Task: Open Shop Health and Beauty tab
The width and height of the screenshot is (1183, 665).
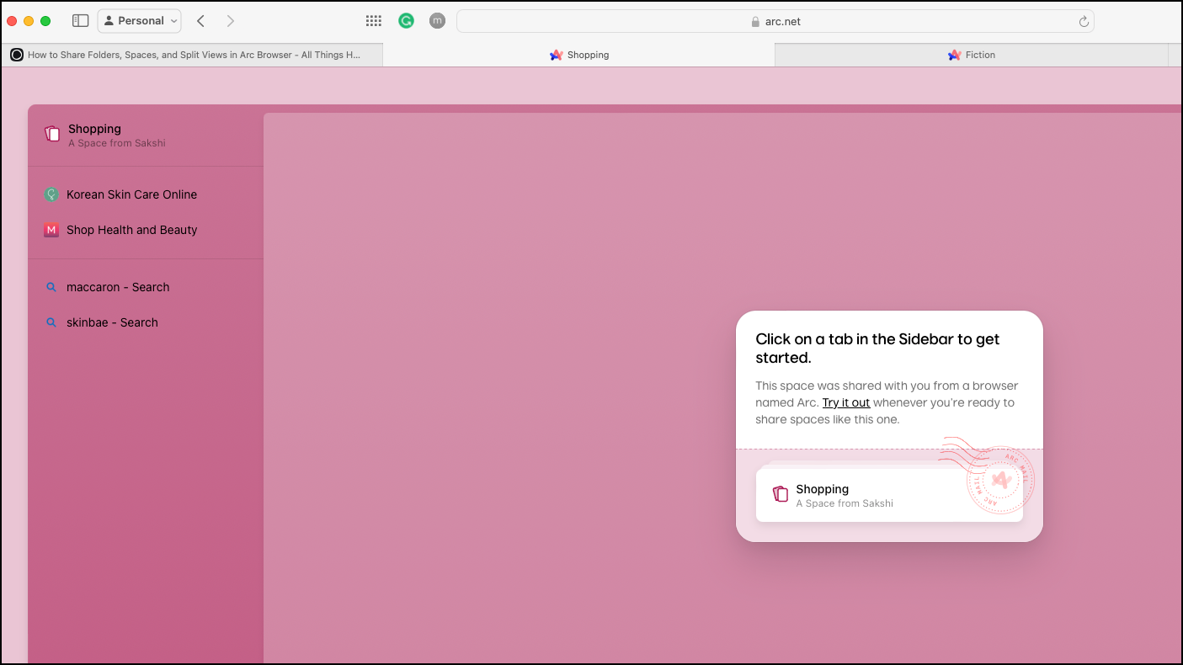Action: point(146,230)
